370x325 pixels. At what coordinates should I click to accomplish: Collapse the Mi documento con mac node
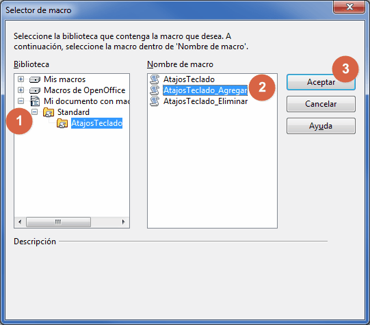[21, 101]
